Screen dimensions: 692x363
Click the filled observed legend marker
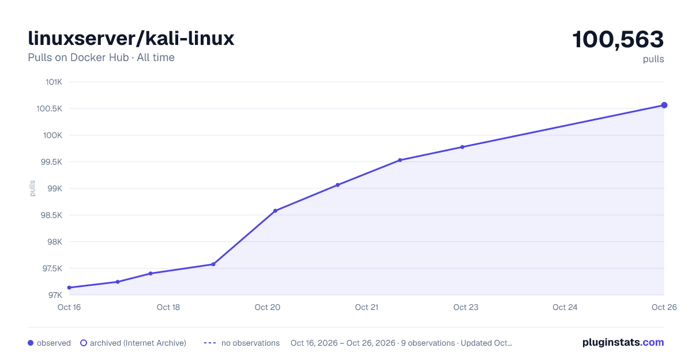pyautogui.click(x=31, y=343)
